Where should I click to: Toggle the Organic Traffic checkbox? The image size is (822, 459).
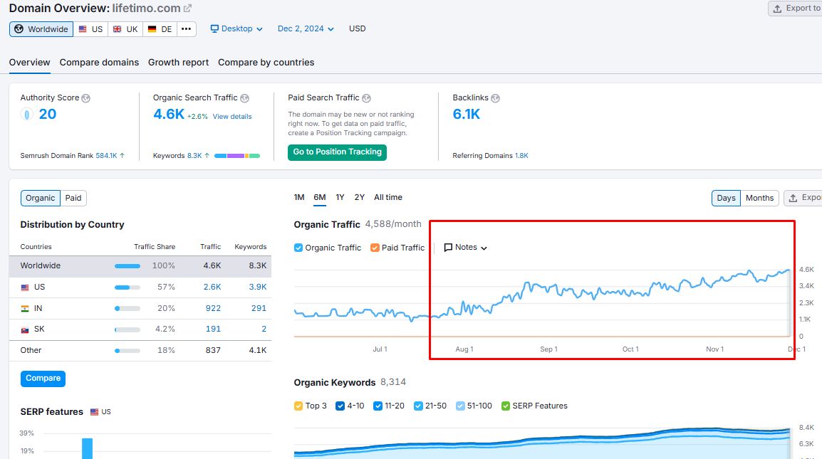point(298,248)
